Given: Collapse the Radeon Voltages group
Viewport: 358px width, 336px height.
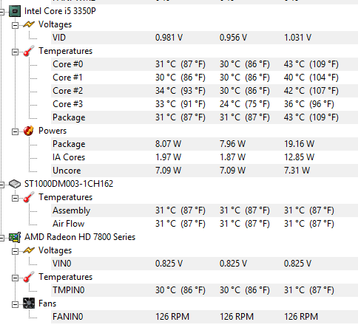Looking at the screenshot, I should (15, 251).
